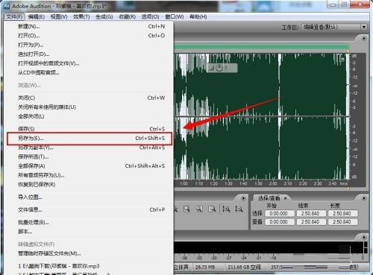This screenshot has width=373, height=275.
Task: Choose 打开(O)... menu entry
Action: [x=90, y=36]
